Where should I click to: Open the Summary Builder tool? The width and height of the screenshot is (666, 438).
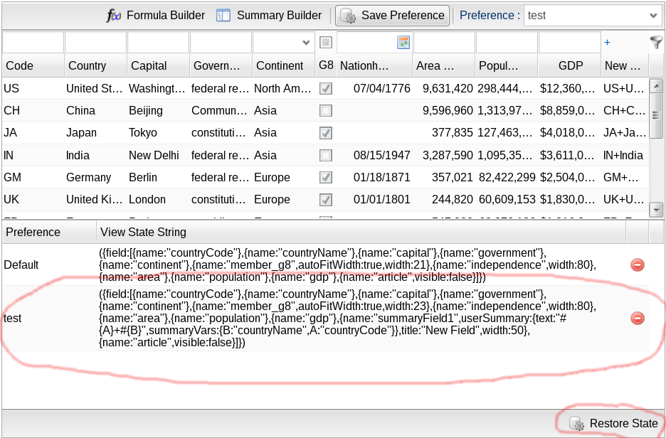click(269, 15)
